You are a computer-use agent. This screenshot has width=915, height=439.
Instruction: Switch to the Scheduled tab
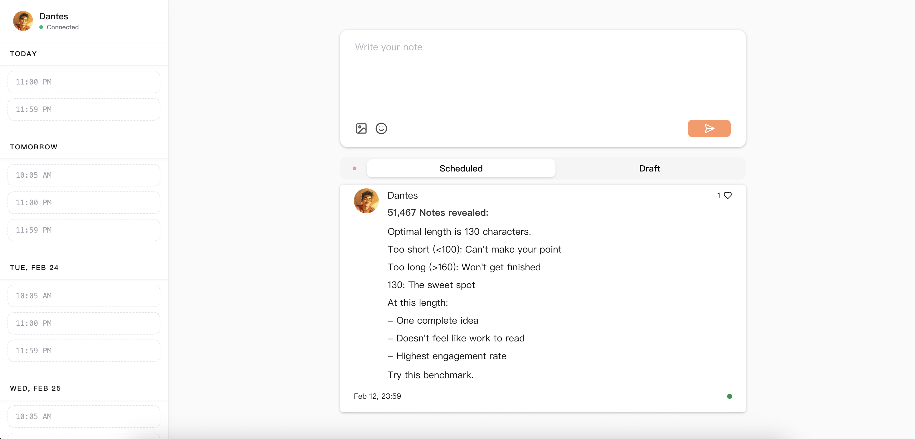[x=461, y=168]
